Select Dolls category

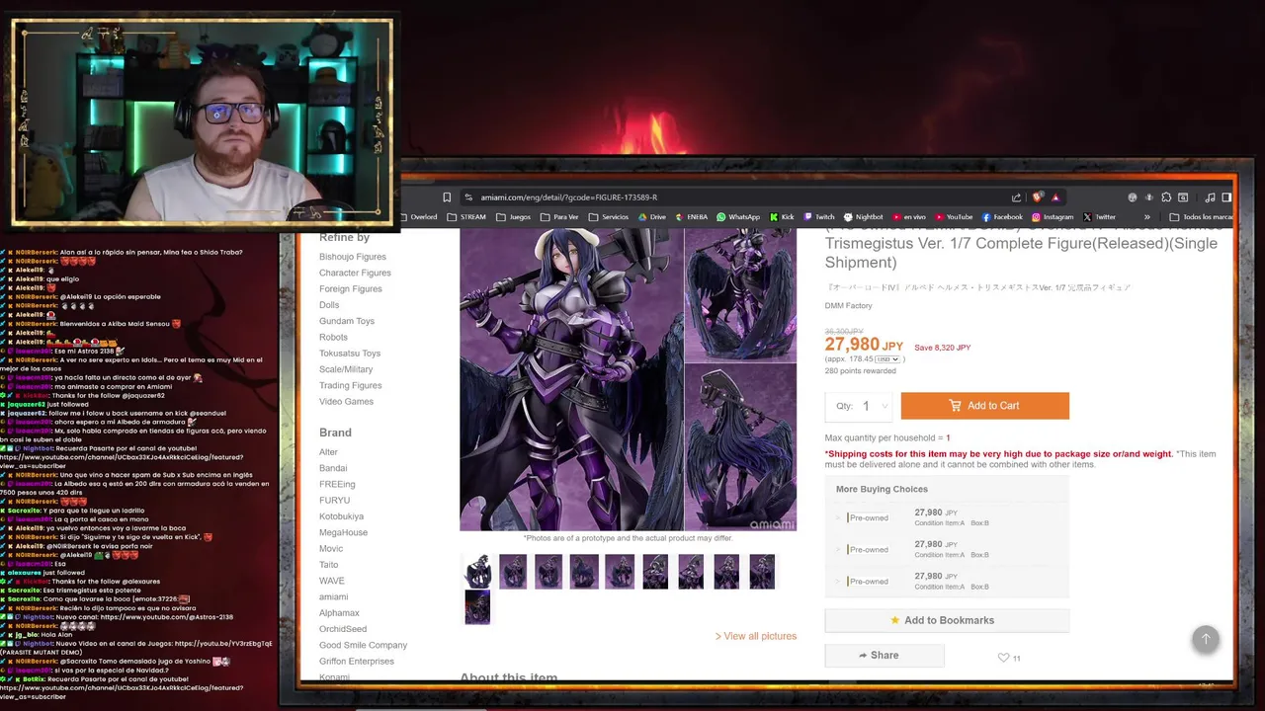[x=329, y=305]
